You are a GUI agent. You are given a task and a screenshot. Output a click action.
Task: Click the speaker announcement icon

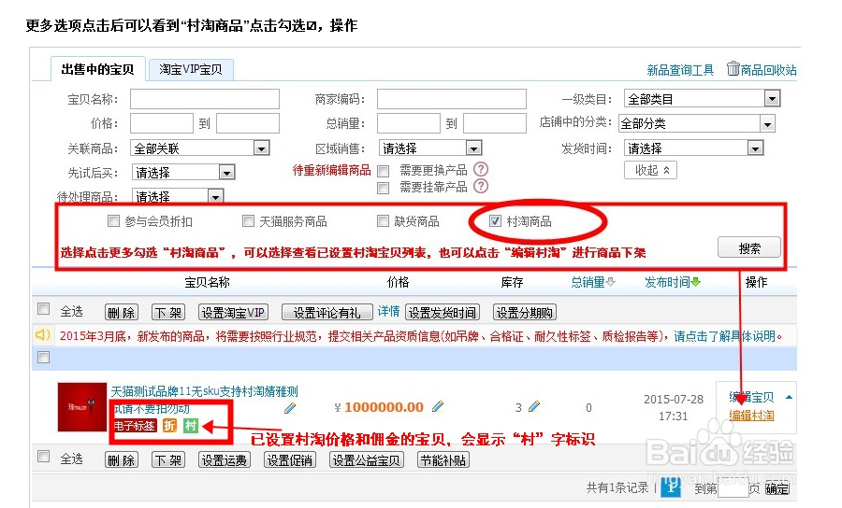(x=42, y=335)
